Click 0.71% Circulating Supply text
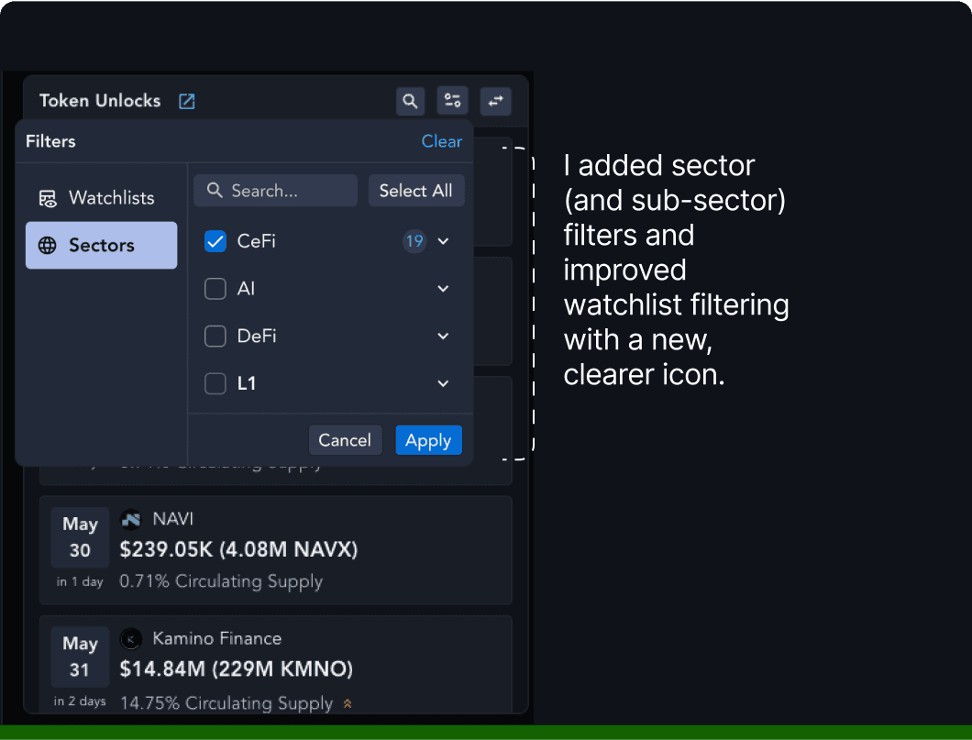 pyautogui.click(x=221, y=582)
